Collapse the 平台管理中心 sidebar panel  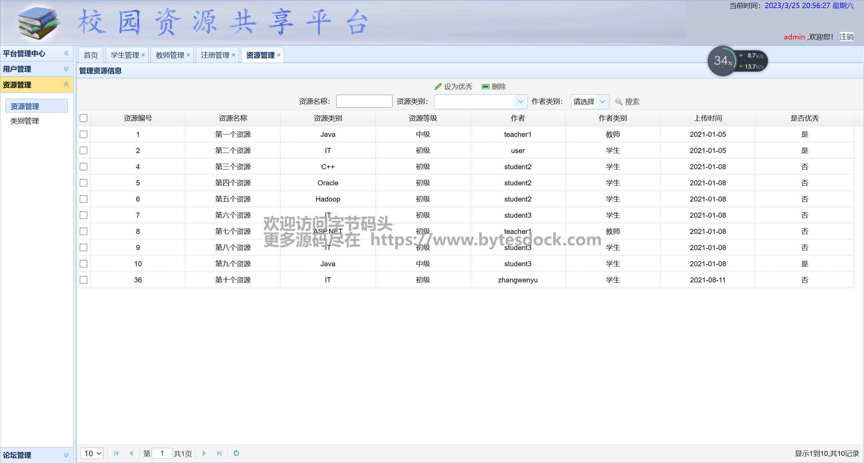point(66,53)
